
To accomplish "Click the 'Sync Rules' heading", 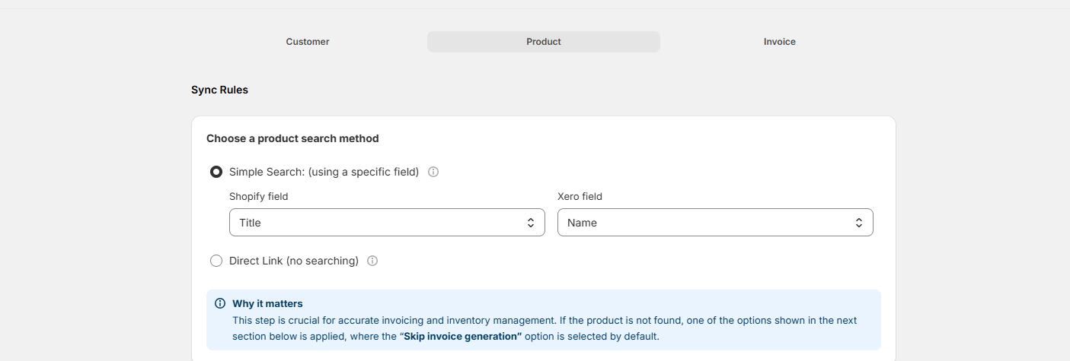I will point(219,90).
